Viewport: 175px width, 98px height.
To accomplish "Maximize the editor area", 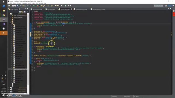I will click(x=171, y=9).
